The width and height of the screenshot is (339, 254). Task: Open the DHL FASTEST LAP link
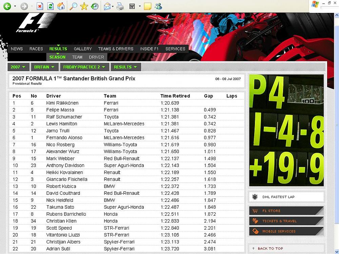pos(286,197)
